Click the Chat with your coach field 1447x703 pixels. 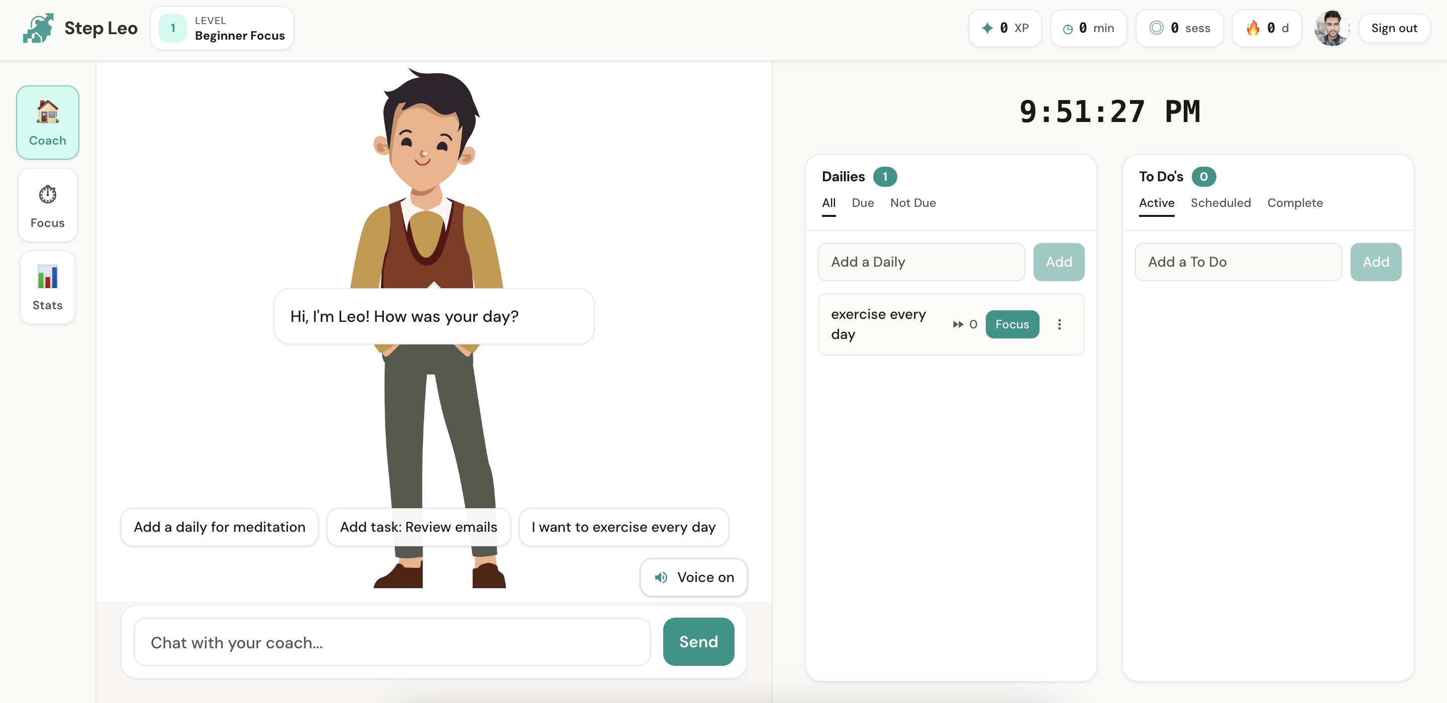click(x=391, y=642)
